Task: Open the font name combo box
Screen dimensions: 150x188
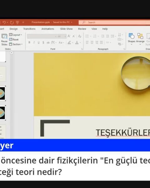Action: [x=42, y=36]
